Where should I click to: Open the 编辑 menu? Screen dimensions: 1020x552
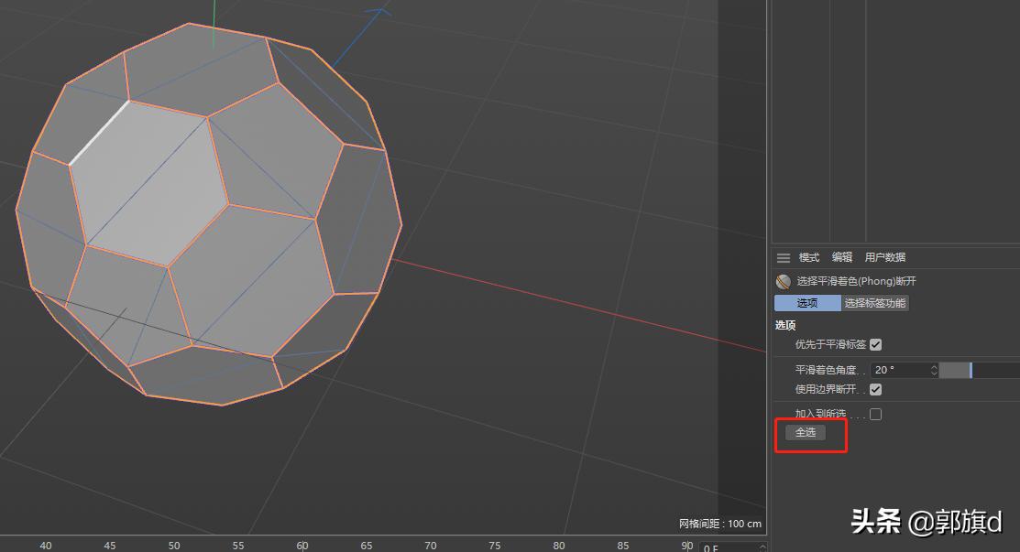[841, 257]
